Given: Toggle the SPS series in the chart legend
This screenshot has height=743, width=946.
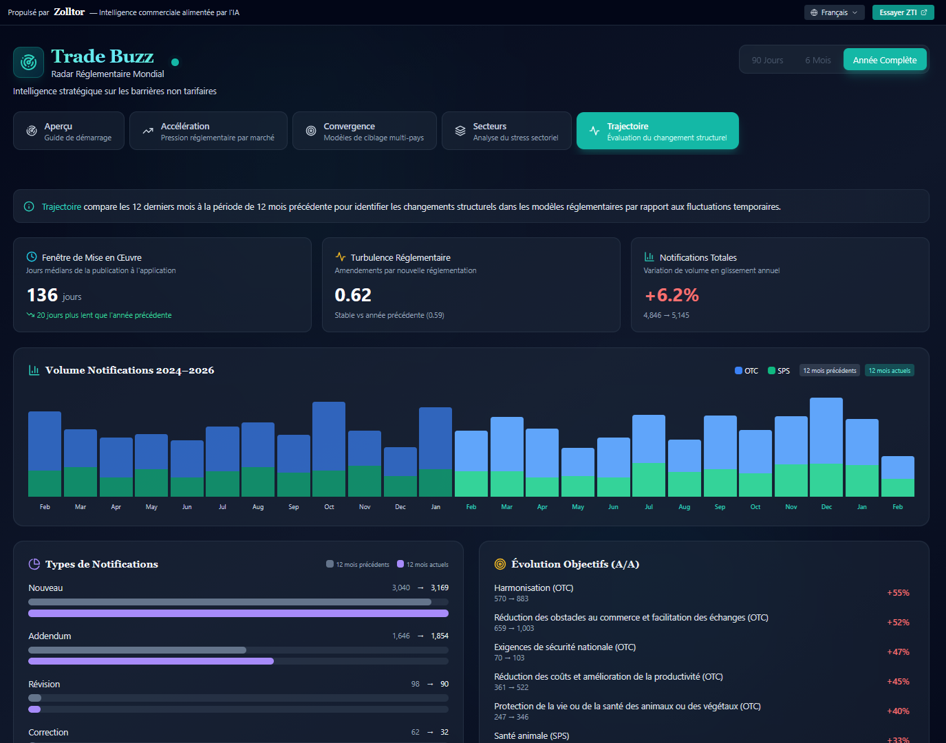Looking at the screenshot, I should 778,370.
